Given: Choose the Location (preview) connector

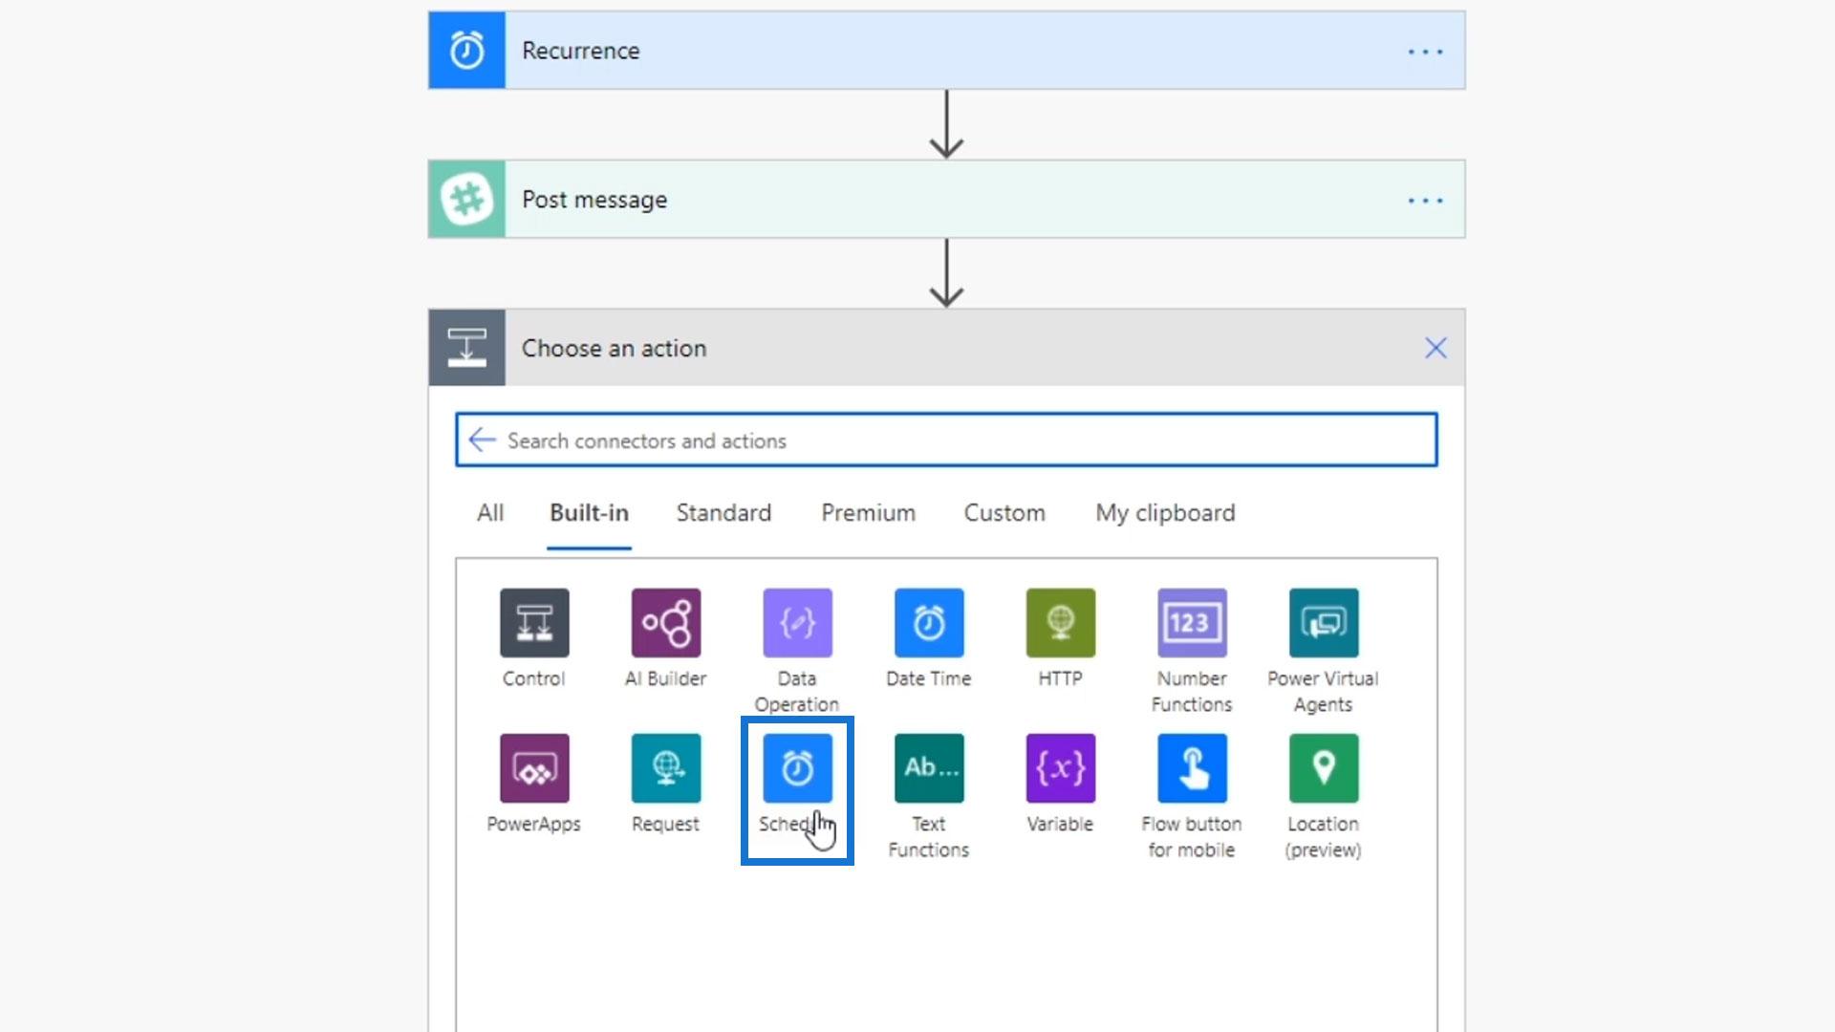Looking at the screenshot, I should (1323, 768).
